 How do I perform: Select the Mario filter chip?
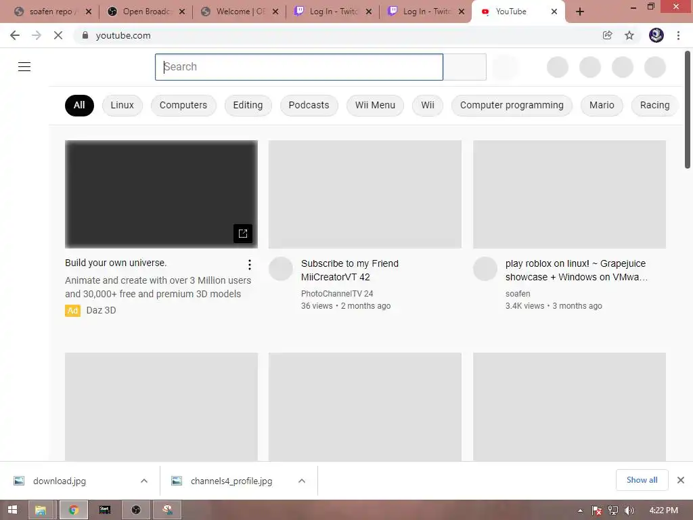pyautogui.click(x=602, y=105)
